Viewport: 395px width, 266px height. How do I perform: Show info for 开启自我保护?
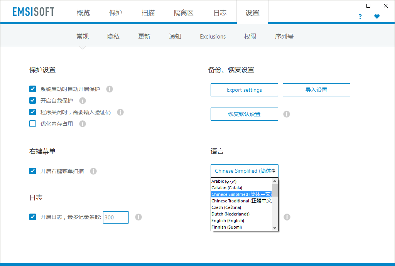click(x=83, y=101)
